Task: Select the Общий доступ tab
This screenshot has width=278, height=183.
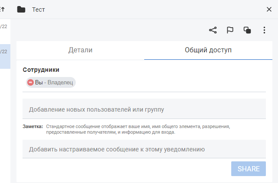Action: pos(208,50)
